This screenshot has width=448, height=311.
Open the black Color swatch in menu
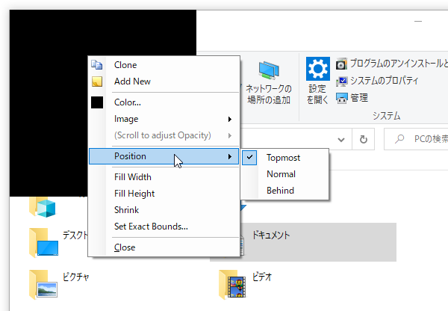pos(97,102)
